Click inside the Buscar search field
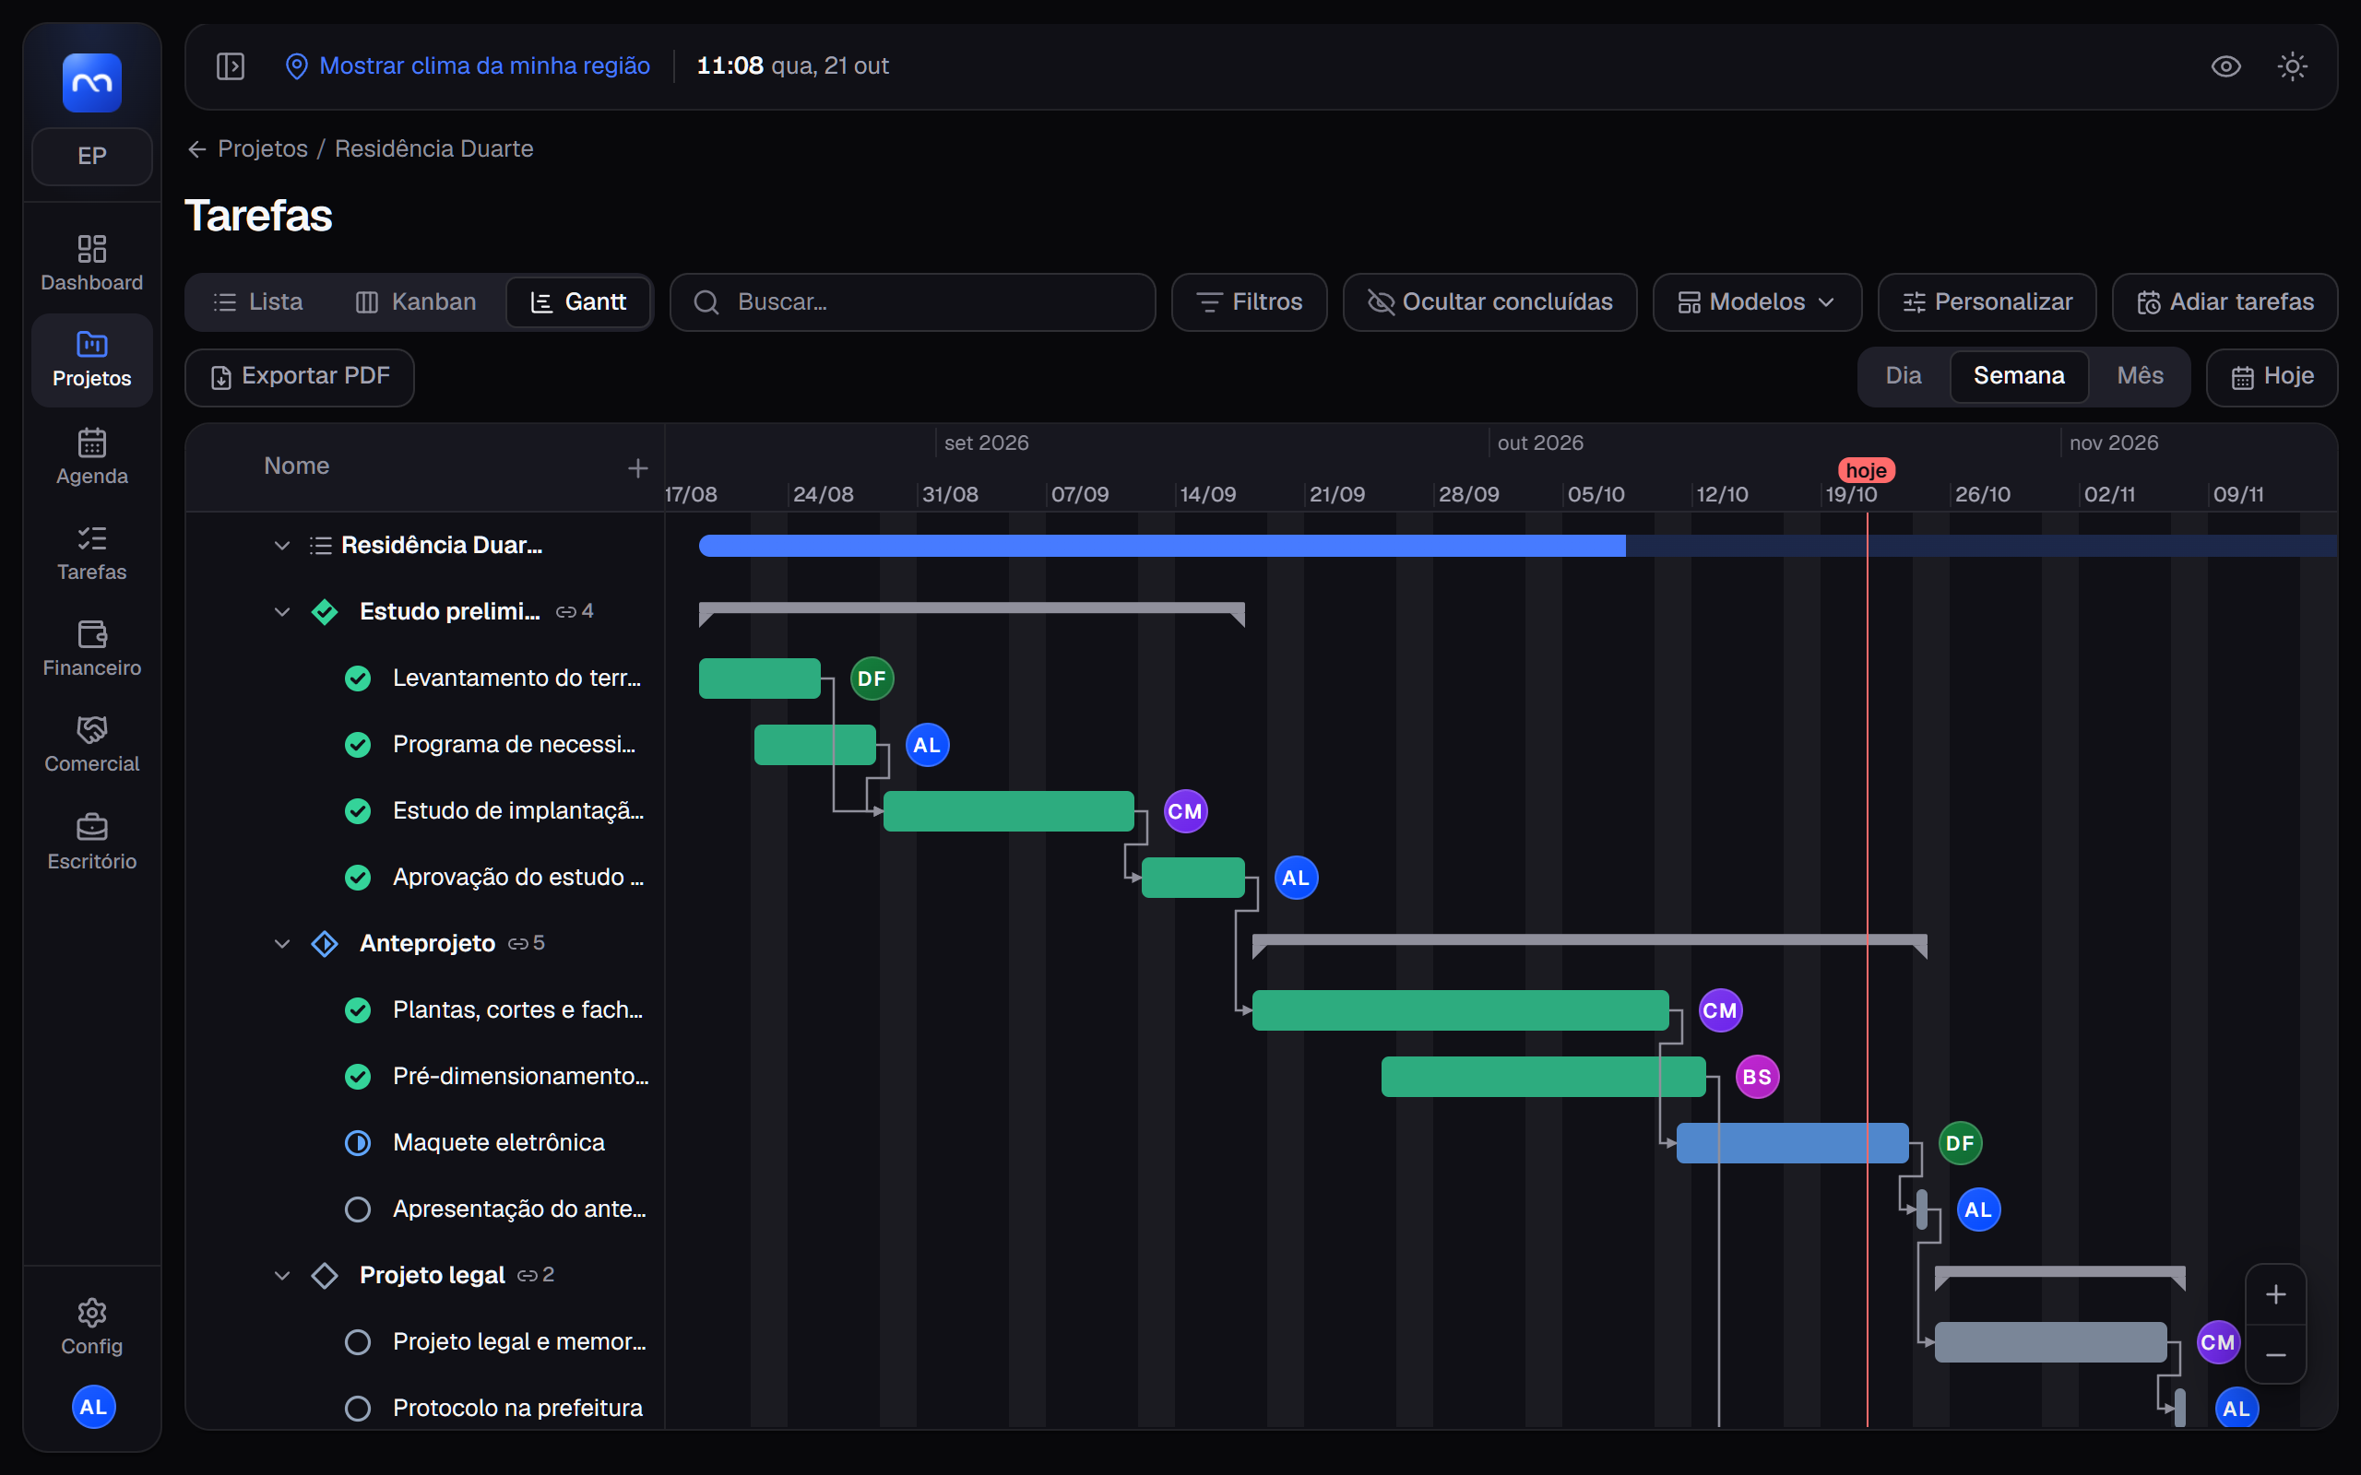Screen dimensions: 2361x1475 (x=912, y=302)
